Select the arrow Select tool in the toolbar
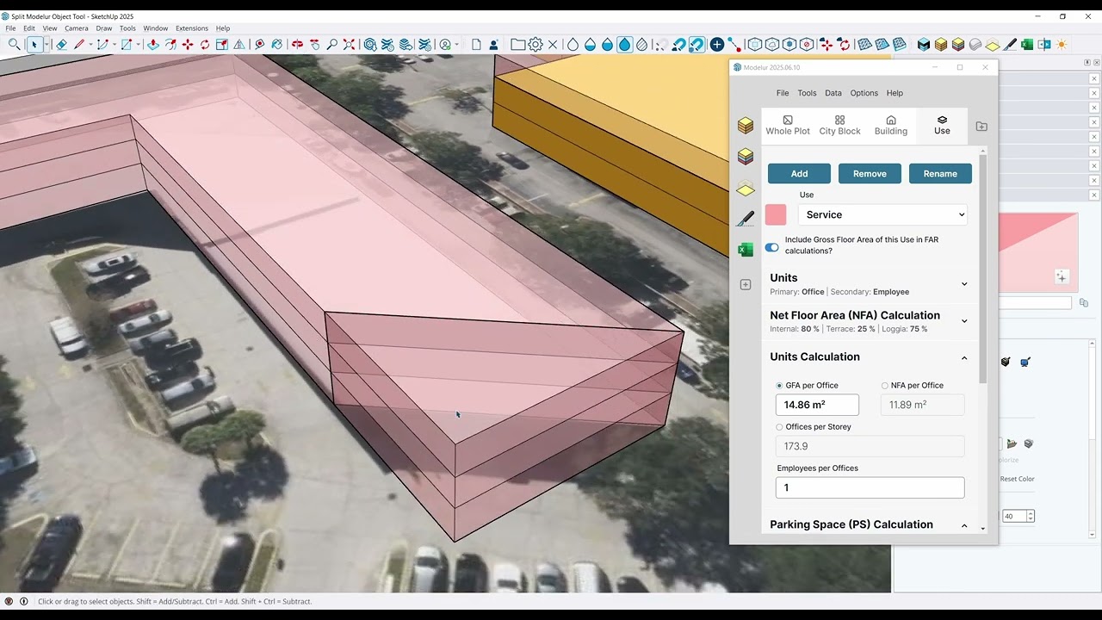1102x620 pixels. click(34, 45)
